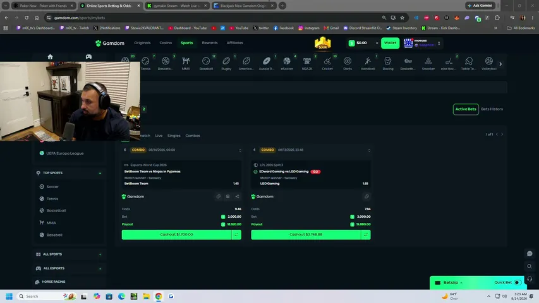Click the game controller esports icon
Screen dimensions: 539x303
[88, 57]
